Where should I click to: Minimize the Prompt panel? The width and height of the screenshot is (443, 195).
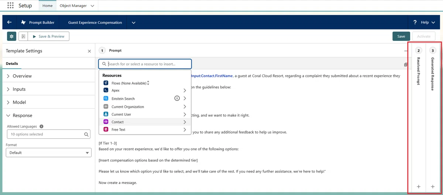[x=406, y=51]
